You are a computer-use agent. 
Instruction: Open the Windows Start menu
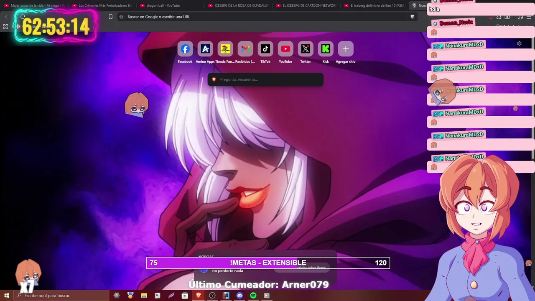7,296
